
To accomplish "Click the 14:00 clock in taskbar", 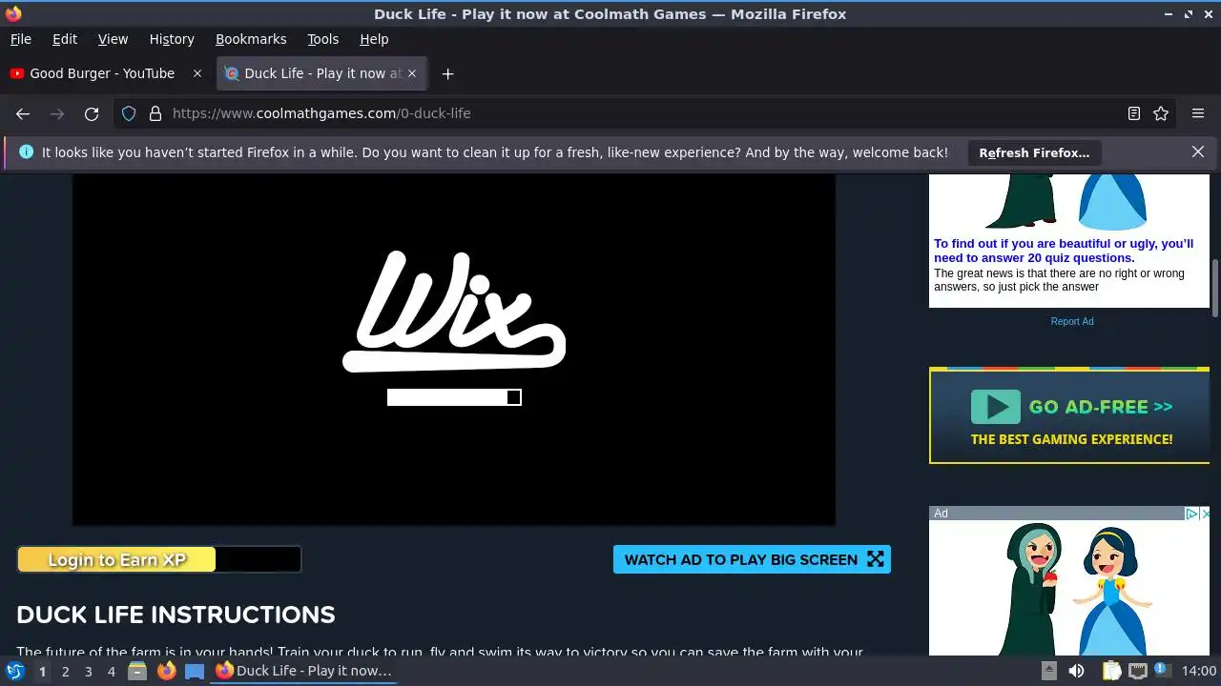I will point(1199,671).
